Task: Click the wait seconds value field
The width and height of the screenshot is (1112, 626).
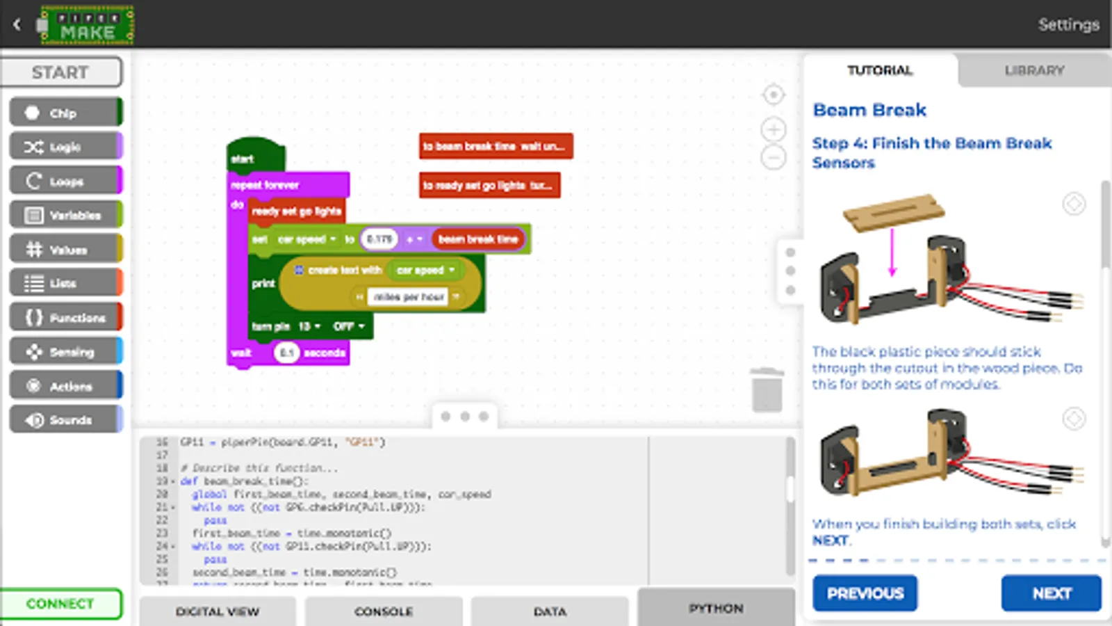Action: pos(286,353)
